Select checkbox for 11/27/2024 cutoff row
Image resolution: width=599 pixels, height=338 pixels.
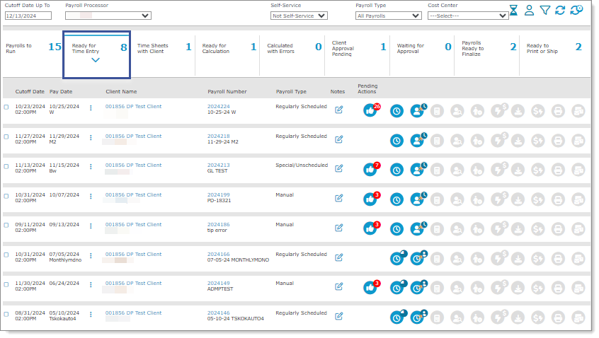point(6,136)
